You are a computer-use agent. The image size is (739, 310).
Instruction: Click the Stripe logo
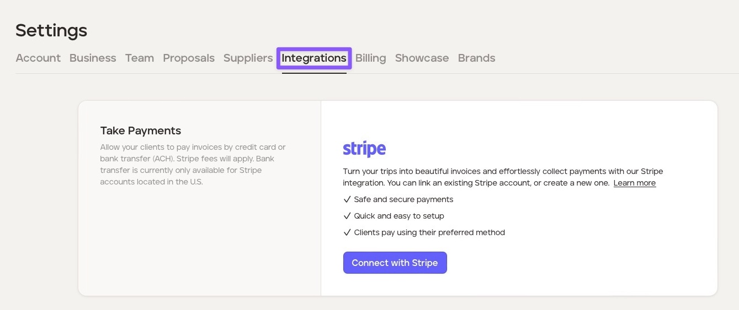tap(364, 149)
